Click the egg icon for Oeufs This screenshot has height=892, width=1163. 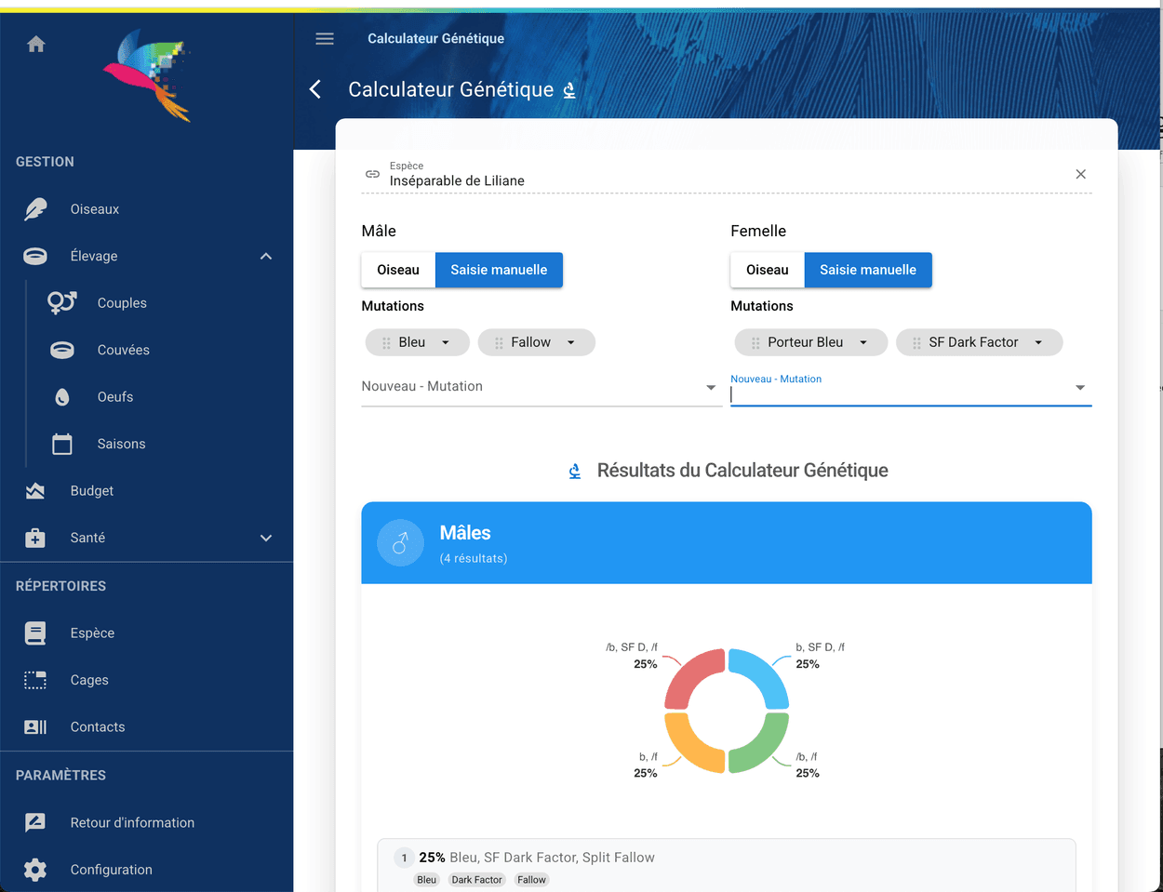point(62,397)
